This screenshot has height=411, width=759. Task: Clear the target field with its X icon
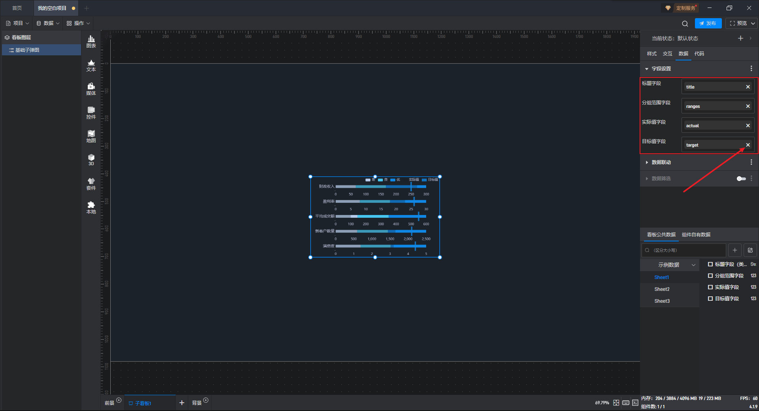(748, 145)
